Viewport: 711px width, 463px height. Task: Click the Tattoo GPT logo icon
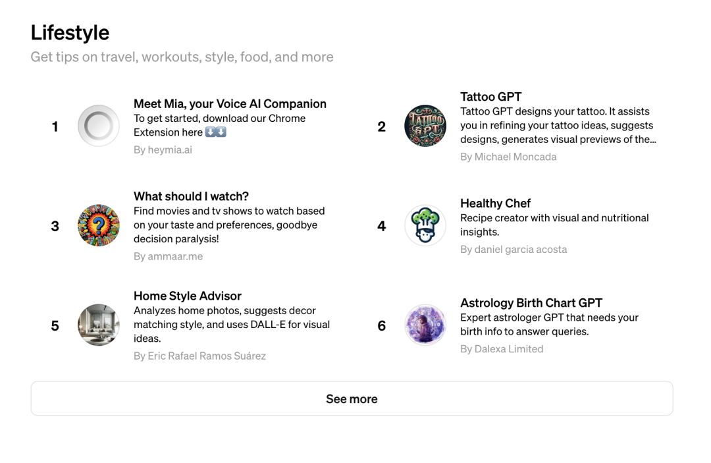tap(425, 126)
